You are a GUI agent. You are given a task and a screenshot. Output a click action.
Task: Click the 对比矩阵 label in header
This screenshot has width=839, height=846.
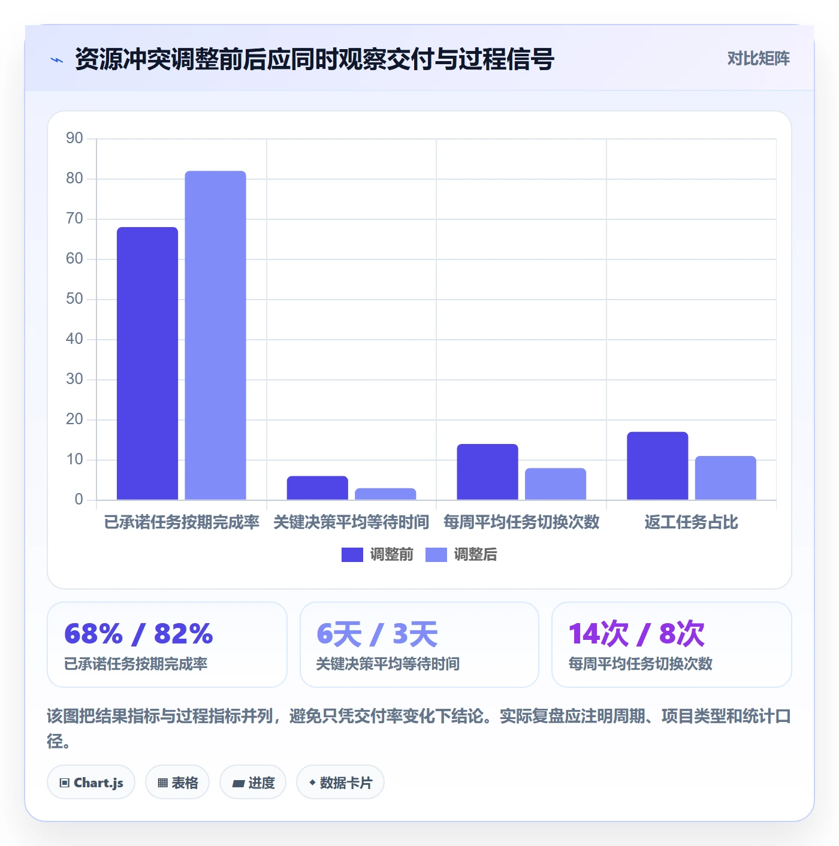(x=758, y=59)
